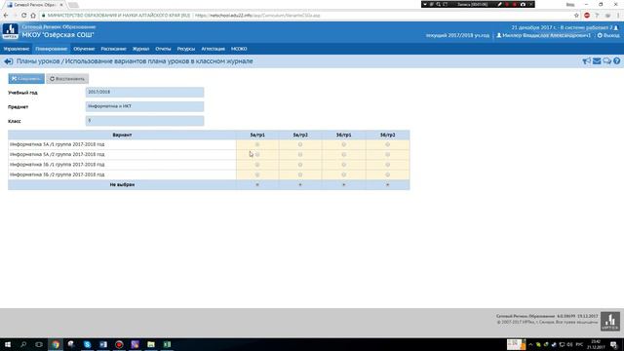Viewport: 624px width, 351px height.
Task: Open the Windows notification center icon
Action: [613, 344]
